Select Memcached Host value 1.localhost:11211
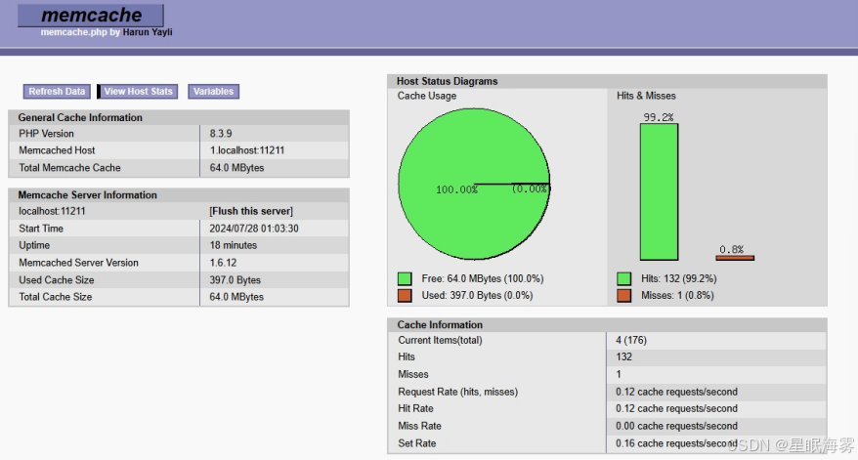Image resolution: width=858 pixels, height=460 pixels. point(247,150)
